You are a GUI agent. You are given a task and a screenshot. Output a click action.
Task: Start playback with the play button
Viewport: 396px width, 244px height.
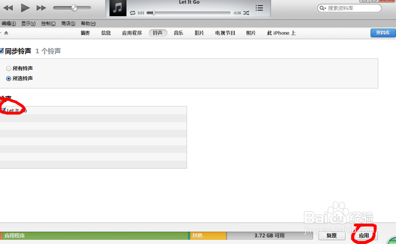pyautogui.click(x=25, y=8)
